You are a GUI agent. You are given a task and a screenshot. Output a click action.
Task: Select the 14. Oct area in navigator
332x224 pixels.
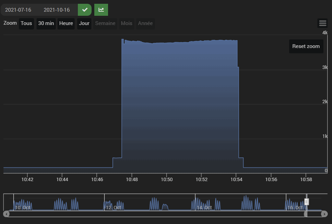pos(204,208)
